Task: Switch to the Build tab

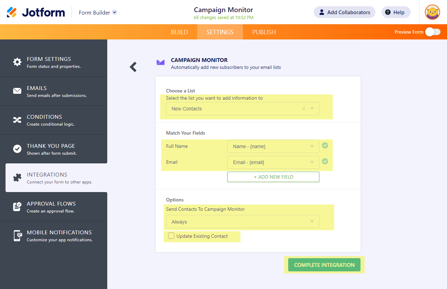Action: point(179,32)
